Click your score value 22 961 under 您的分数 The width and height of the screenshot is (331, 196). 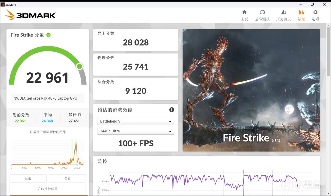(20, 121)
